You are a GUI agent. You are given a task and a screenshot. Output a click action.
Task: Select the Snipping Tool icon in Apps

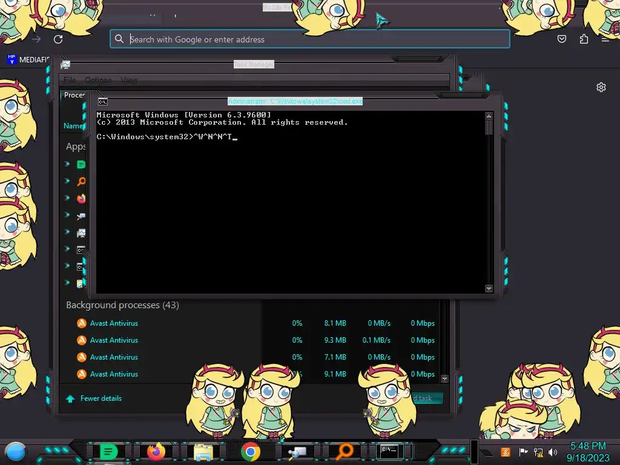point(81,216)
